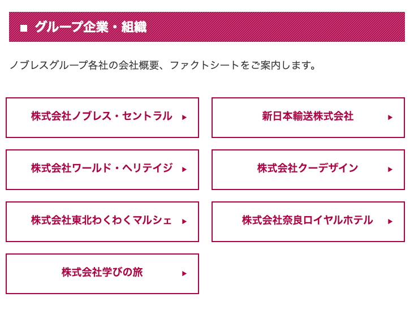Click the arrow icon beside 株式会社ノブレス・セントラル
This screenshot has width=414, height=310.
(184, 118)
